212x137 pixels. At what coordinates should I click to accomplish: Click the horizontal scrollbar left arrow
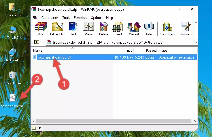(x=34, y=122)
